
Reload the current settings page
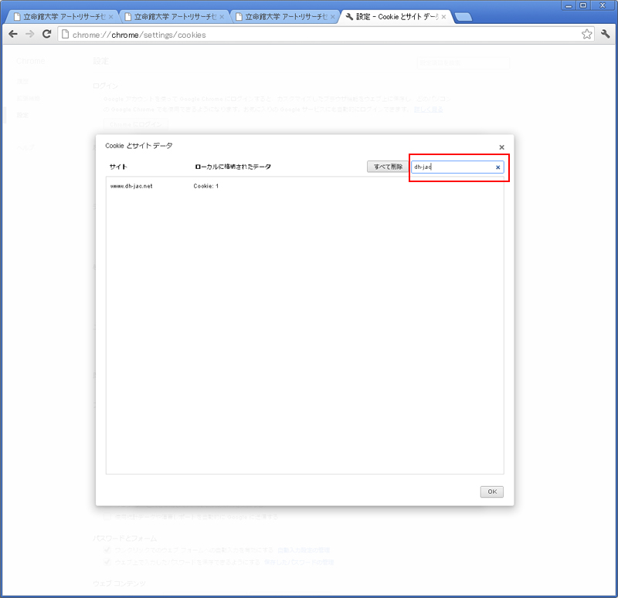(x=47, y=34)
